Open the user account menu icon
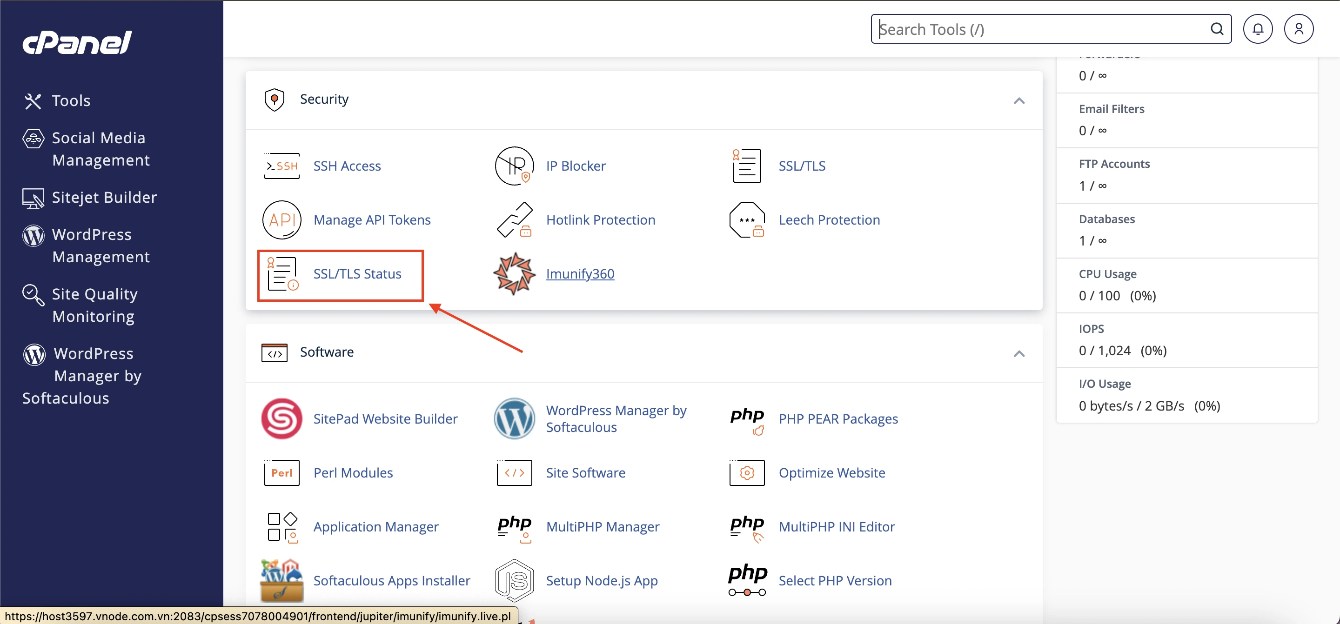The image size is (1340, 624). click(1299, 29)
